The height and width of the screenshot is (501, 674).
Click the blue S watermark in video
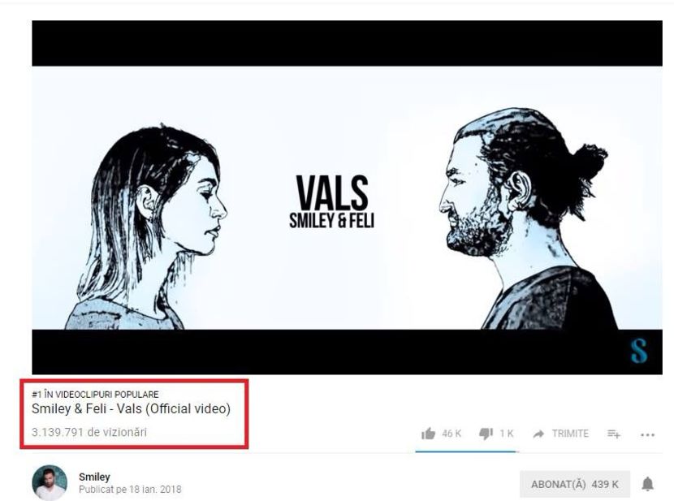click(x=639, y=351)
